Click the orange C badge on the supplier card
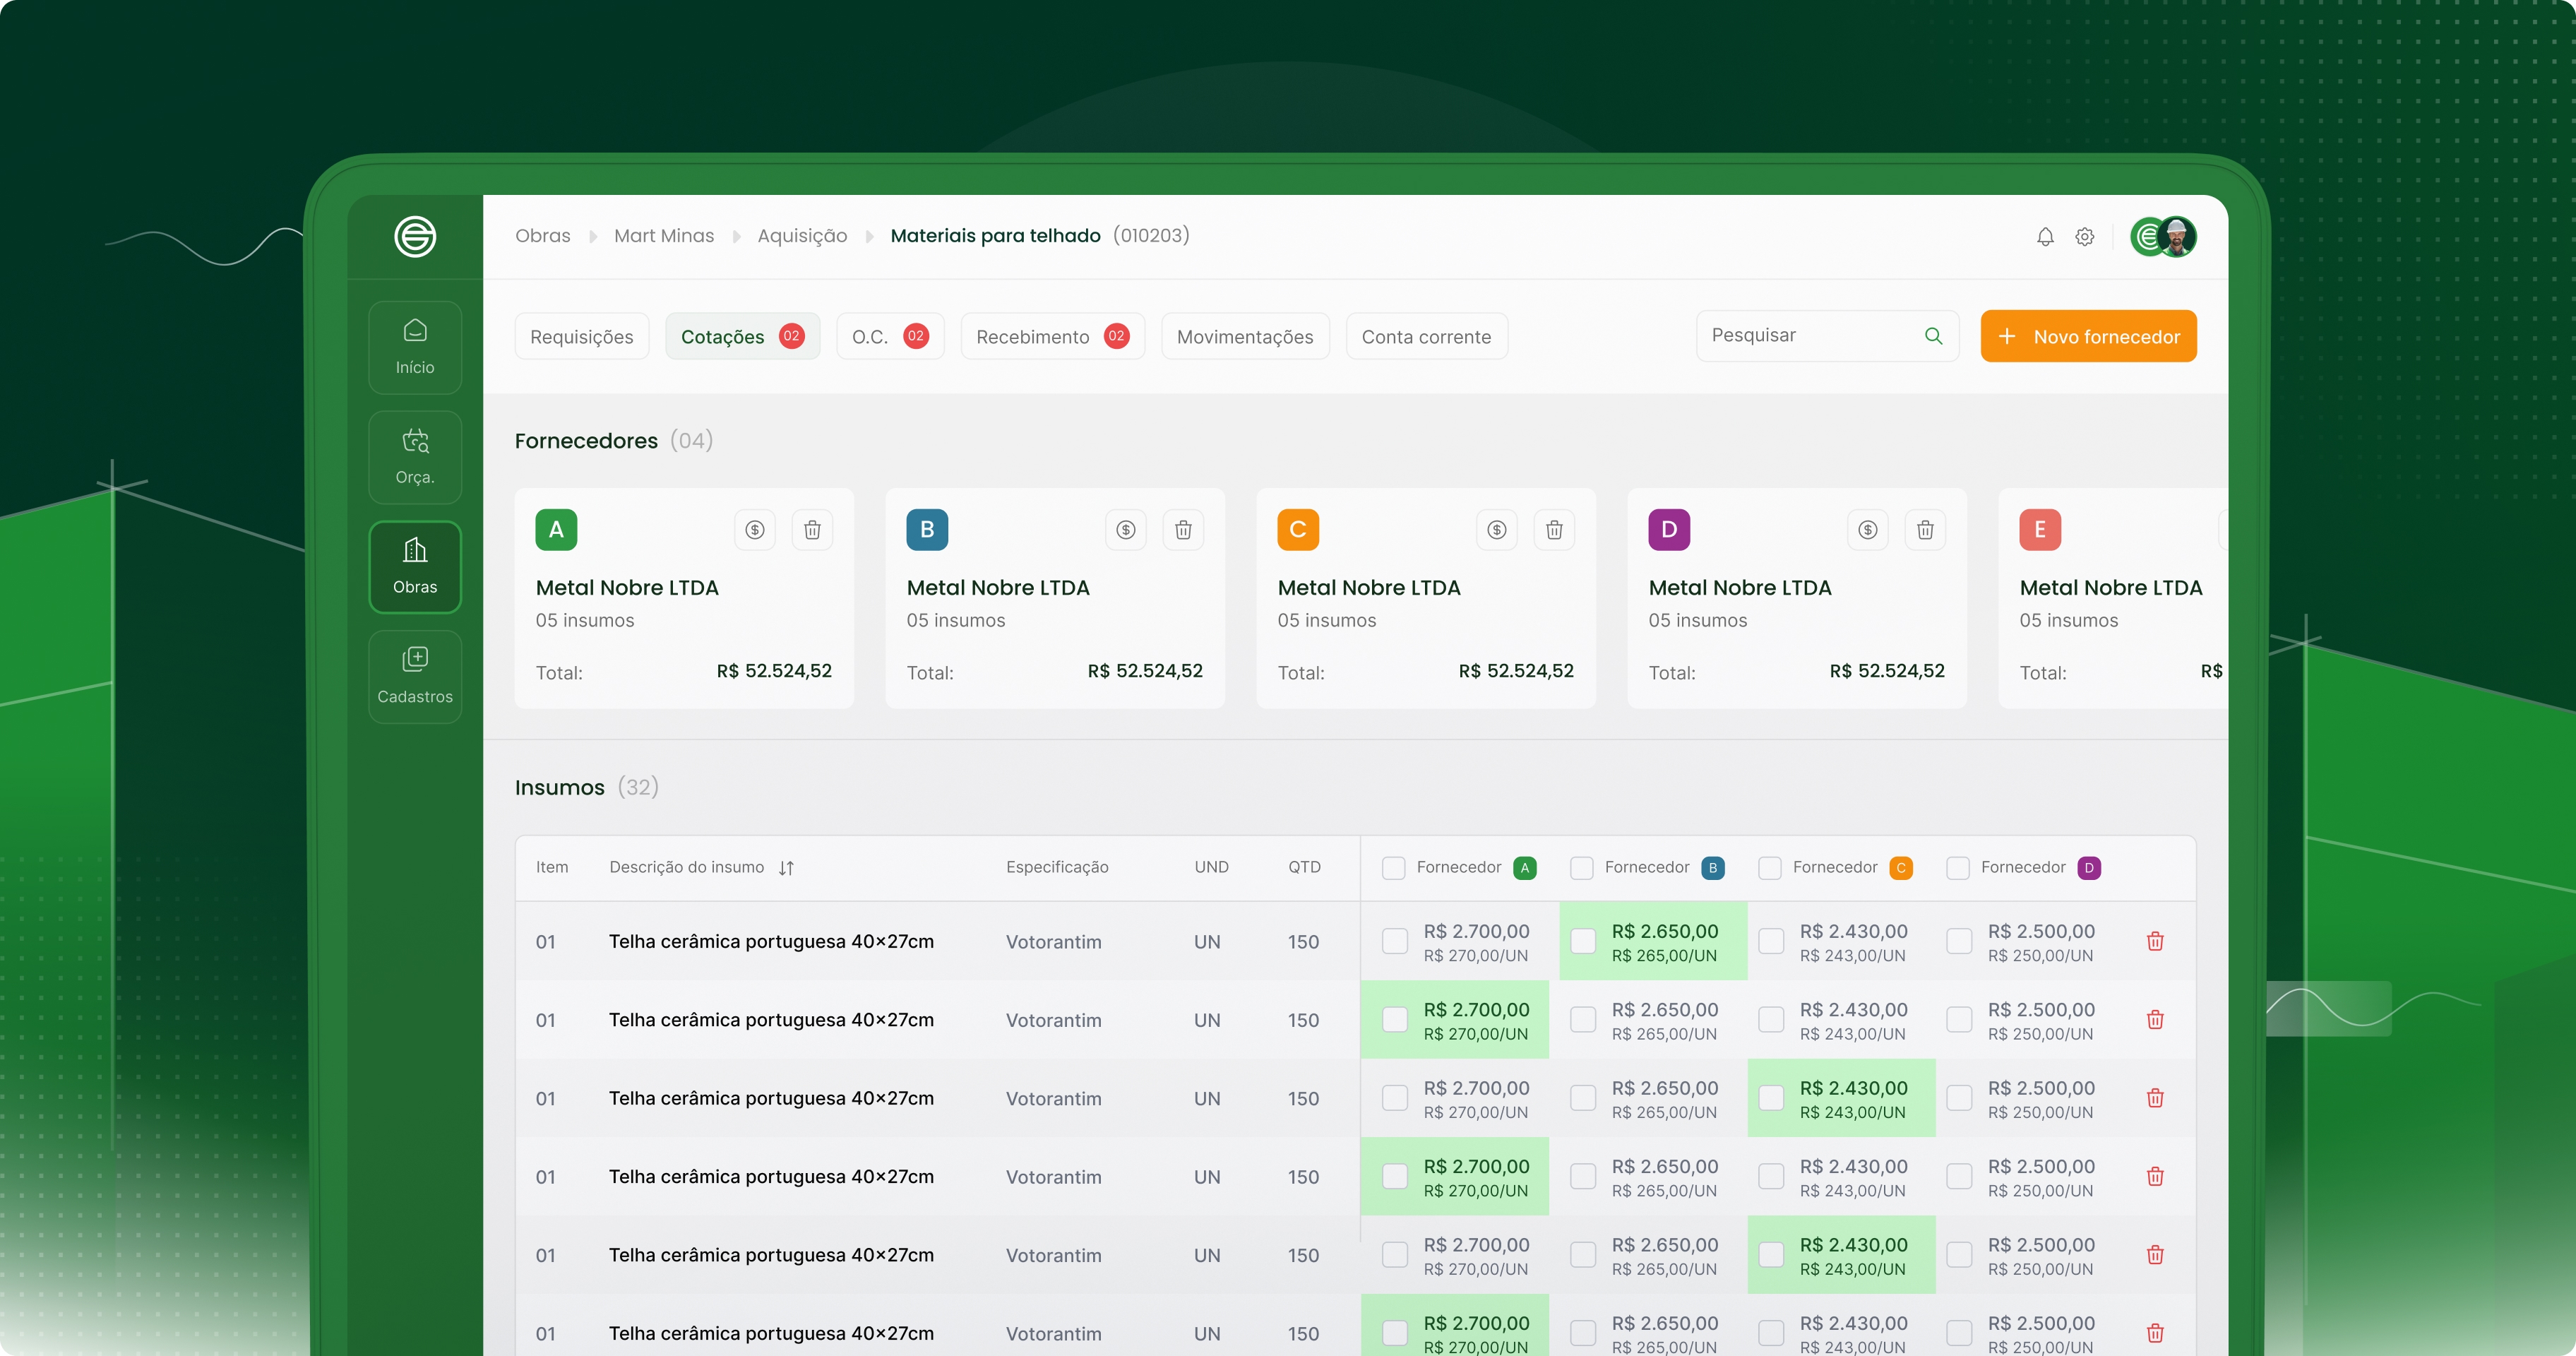This screenshot has height=1356, width=2576. (1298, 530)
